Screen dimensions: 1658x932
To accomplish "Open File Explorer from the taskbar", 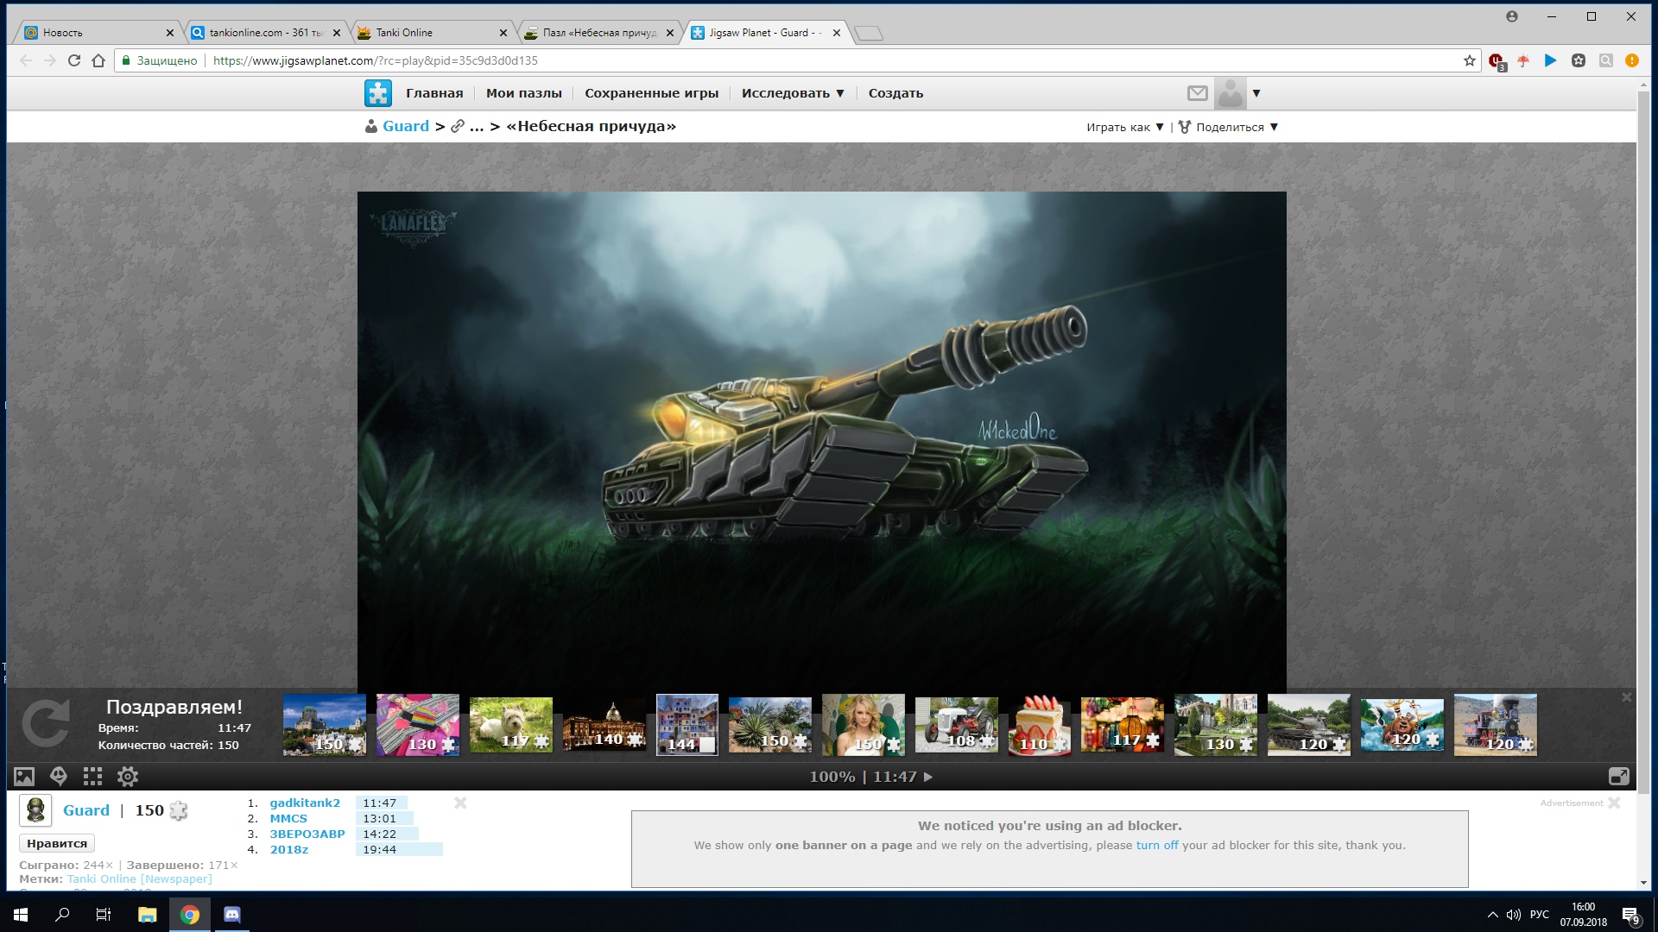I will click(x=147, y=915).
